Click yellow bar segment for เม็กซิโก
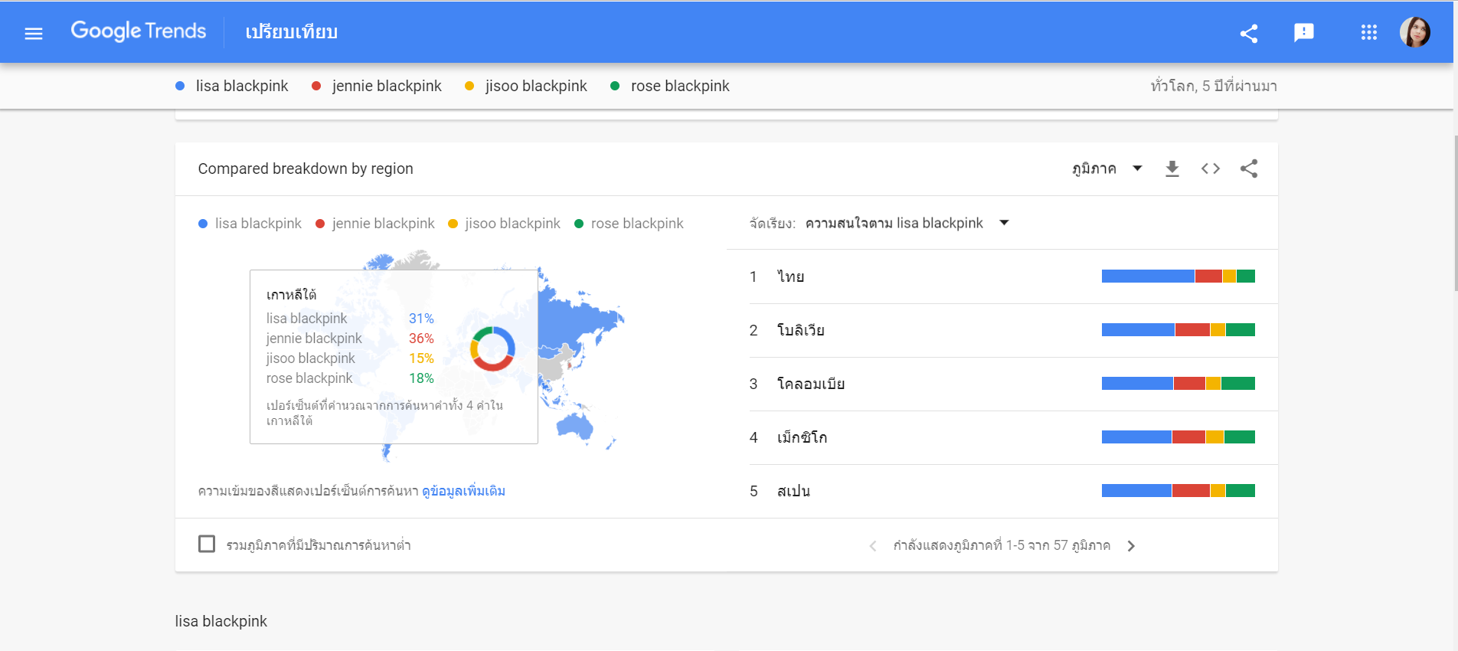1458x651 pixels. 1215,437
